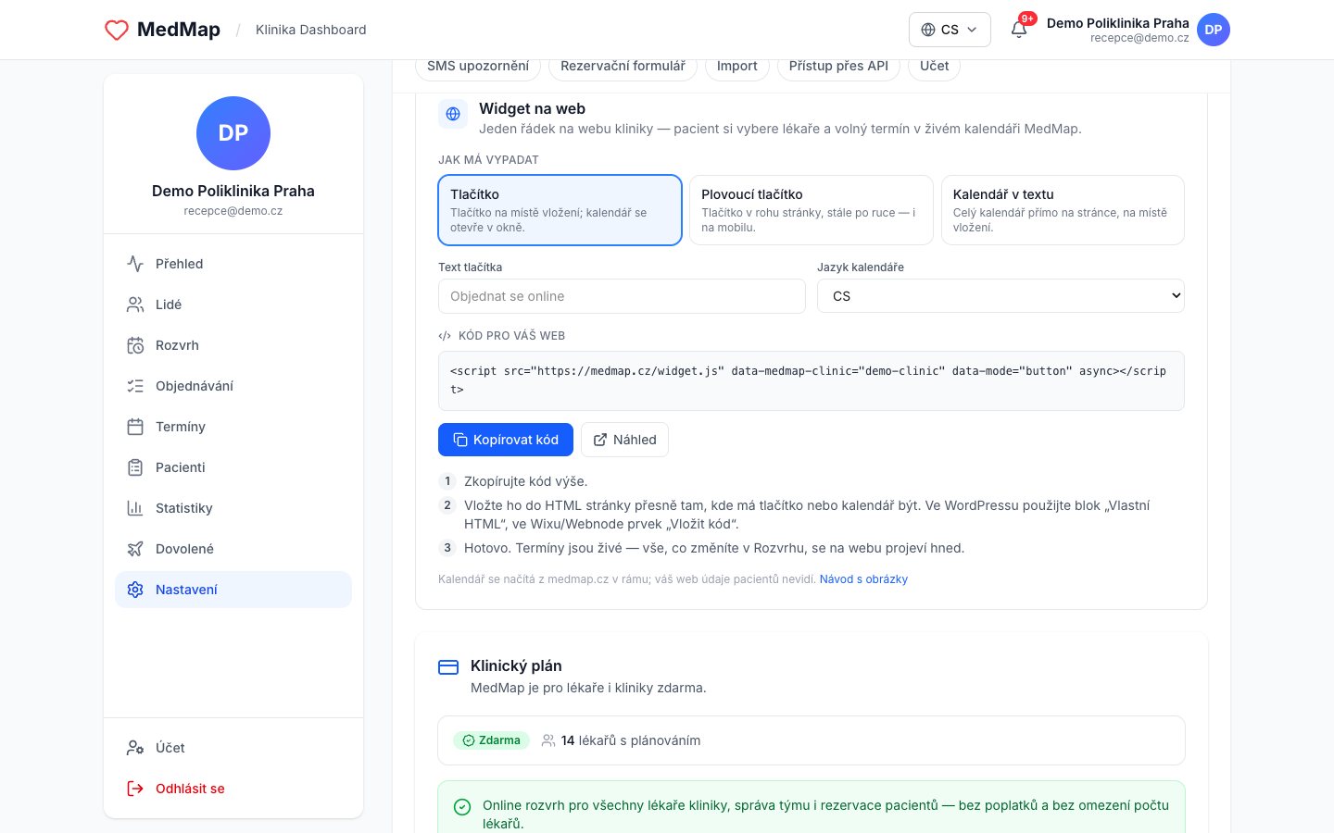
Task: Open the Jazyk kalendáře dropdown
Action: click(1000, 296)
